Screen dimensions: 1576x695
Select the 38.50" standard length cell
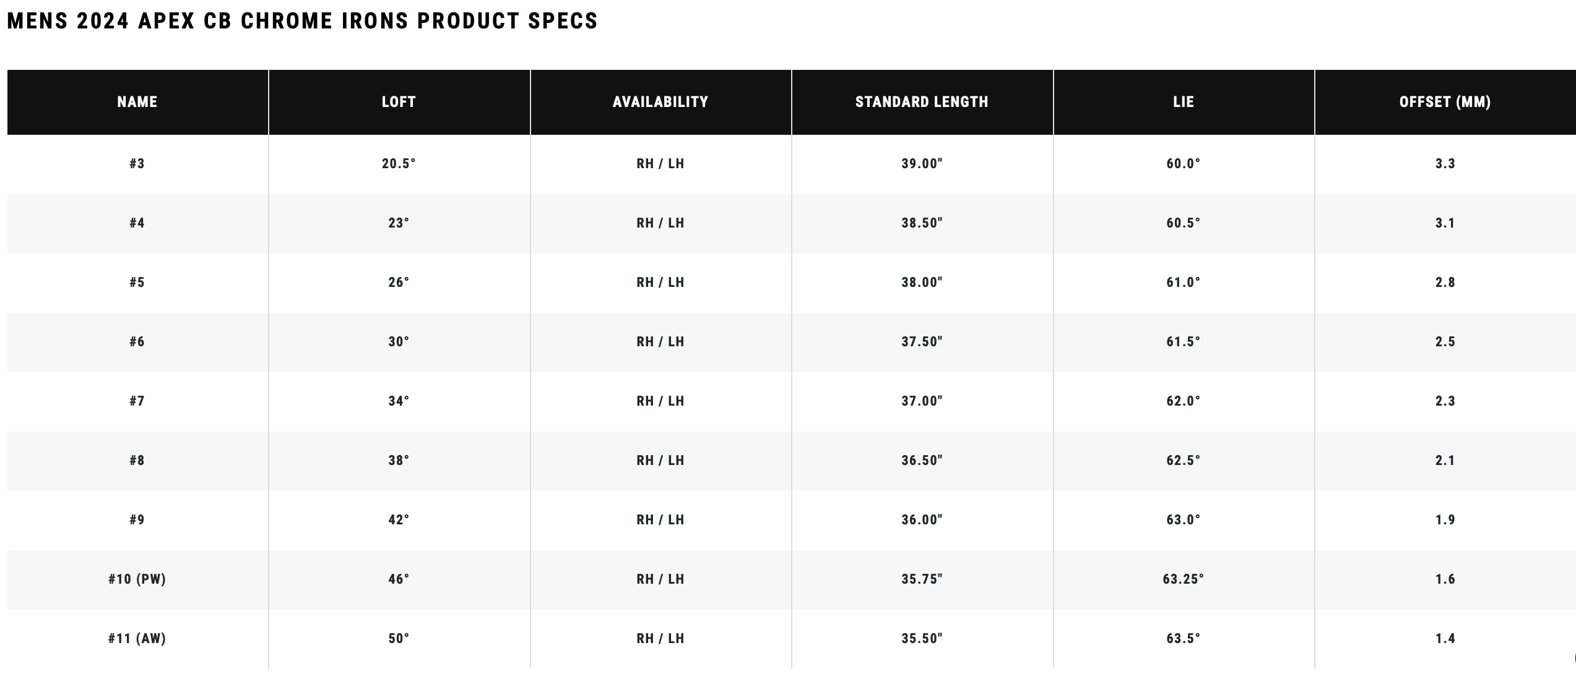tap(922, 223)
